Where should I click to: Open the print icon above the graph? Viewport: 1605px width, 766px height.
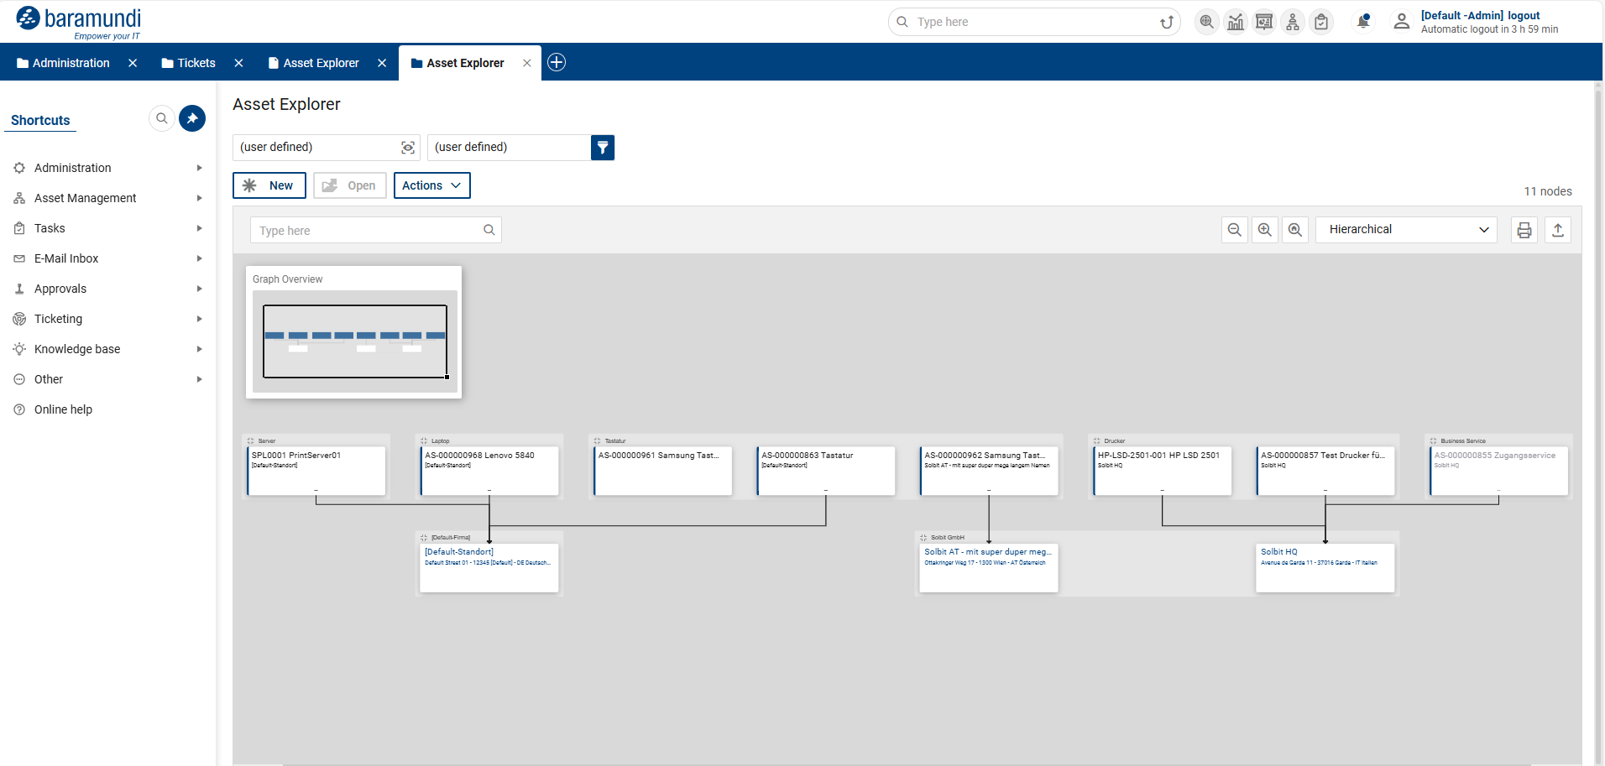click(1524, 229)
